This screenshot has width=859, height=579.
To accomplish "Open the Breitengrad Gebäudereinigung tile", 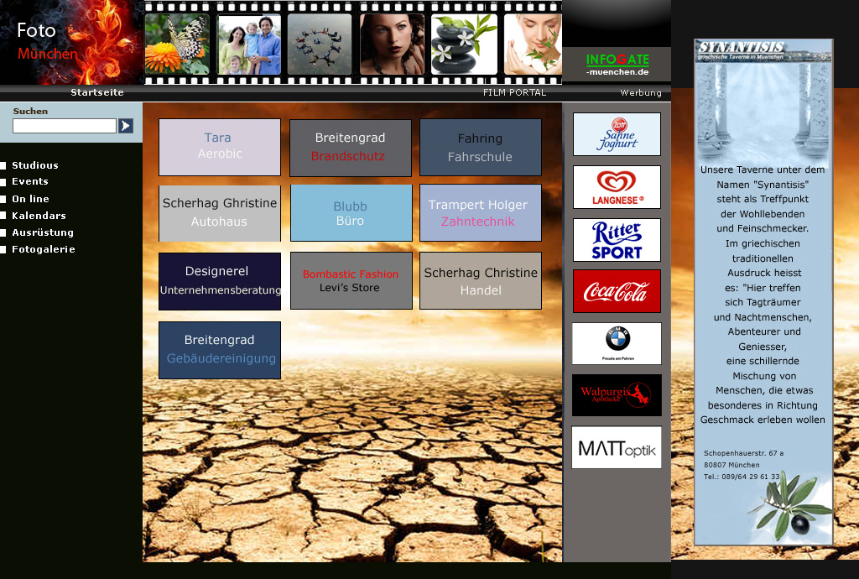I will [220, 350].
